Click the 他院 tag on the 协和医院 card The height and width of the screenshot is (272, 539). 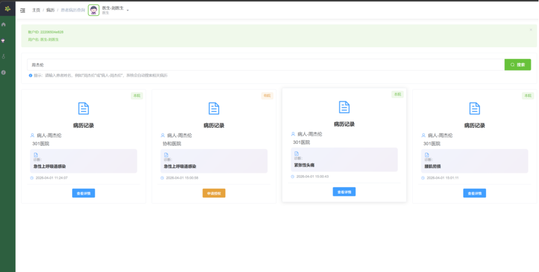coord(267,96)
